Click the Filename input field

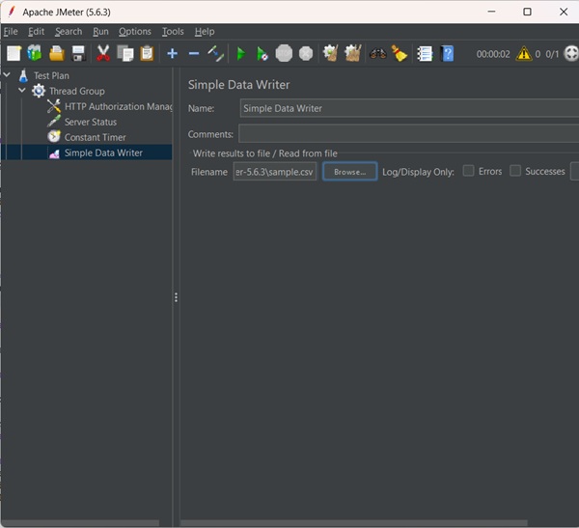[x=275, y=172]
